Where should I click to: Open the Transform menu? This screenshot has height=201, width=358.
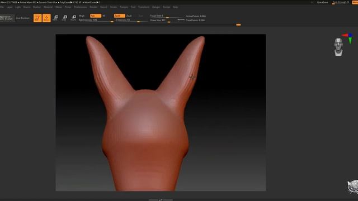144,7
